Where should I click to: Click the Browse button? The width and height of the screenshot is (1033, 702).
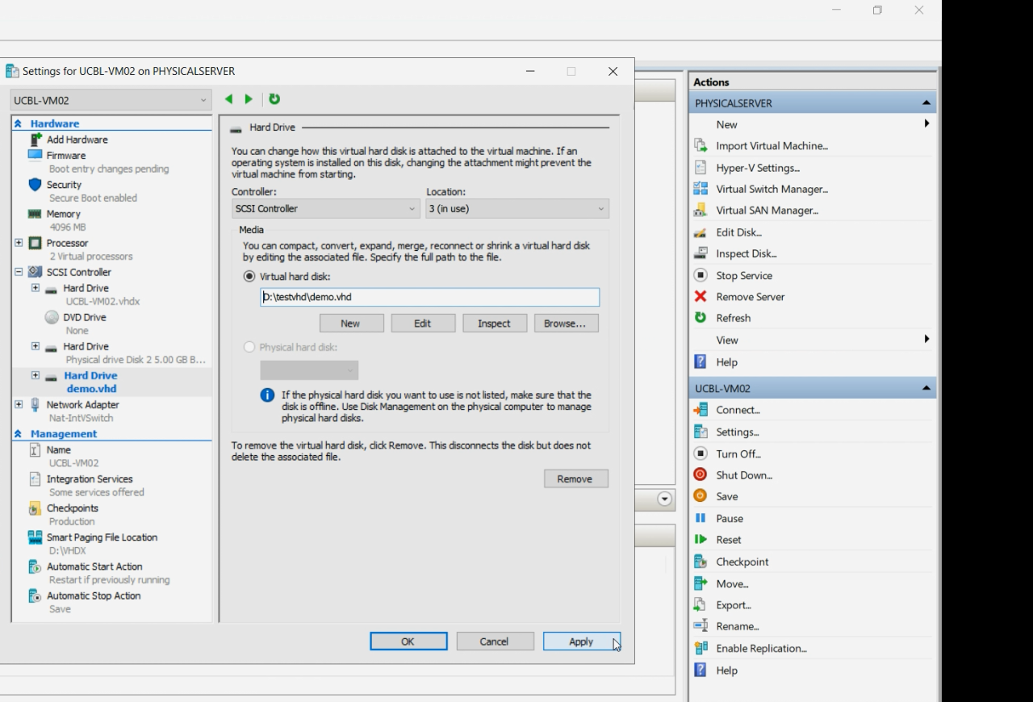click(566, 324)
